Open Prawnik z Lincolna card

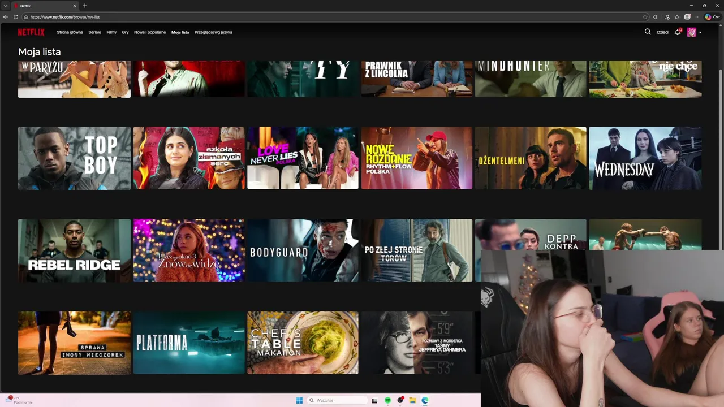click(417, 79)
